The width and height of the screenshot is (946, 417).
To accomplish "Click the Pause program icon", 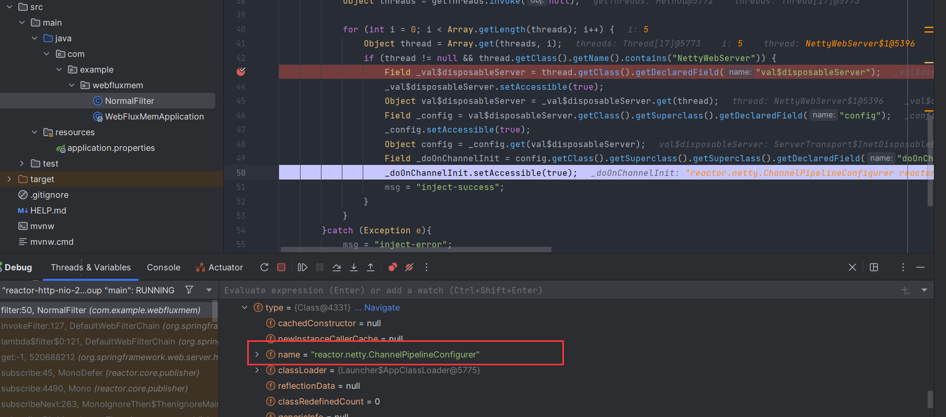I will tap(320, 267).
